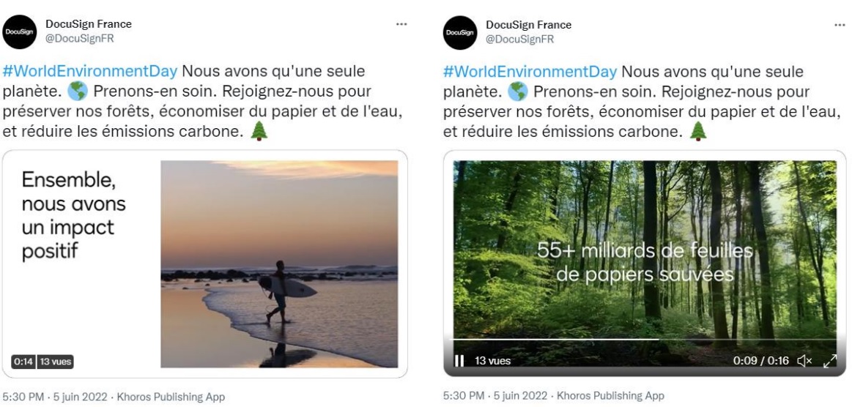
Task: Click the 0:14 duration badge on left video
Action: [x=23, y=361]
